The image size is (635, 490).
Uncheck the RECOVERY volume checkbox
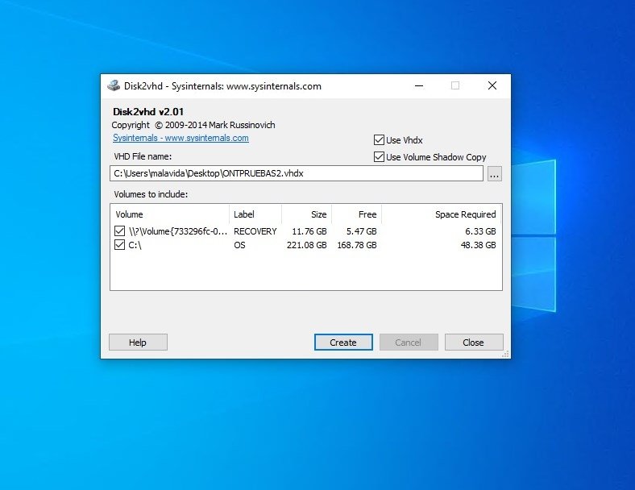(x=119, y=231)
